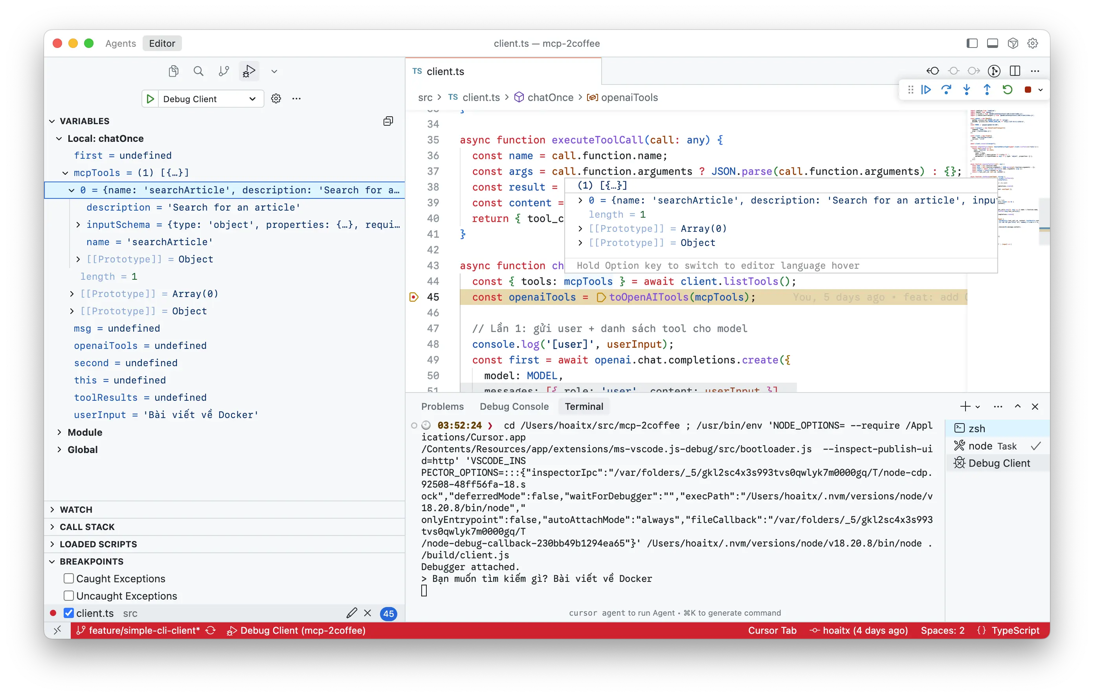Restart the debug session
The width and height of the screenshot is (1094, 697).
coord(1007,90)
